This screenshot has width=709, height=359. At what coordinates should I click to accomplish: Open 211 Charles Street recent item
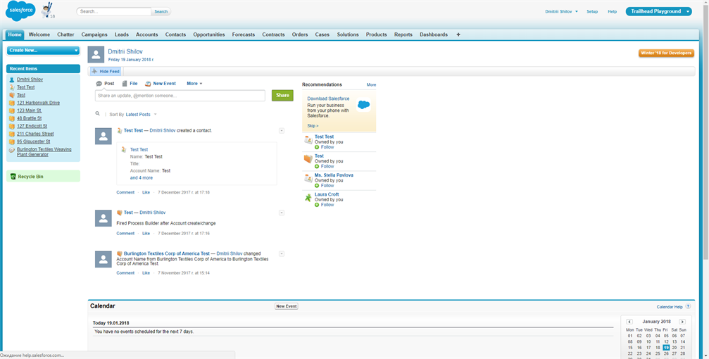point(35,134)
